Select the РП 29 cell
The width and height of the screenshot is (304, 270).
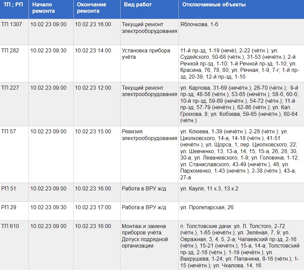point(9,208)
